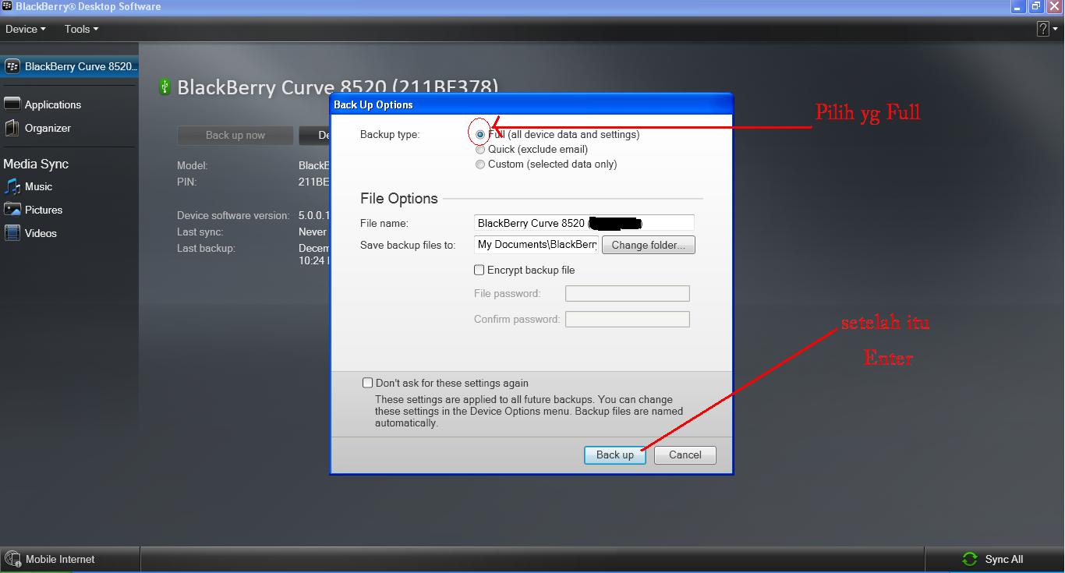
Task: Click the File name input field
Action: coord(584,223)
